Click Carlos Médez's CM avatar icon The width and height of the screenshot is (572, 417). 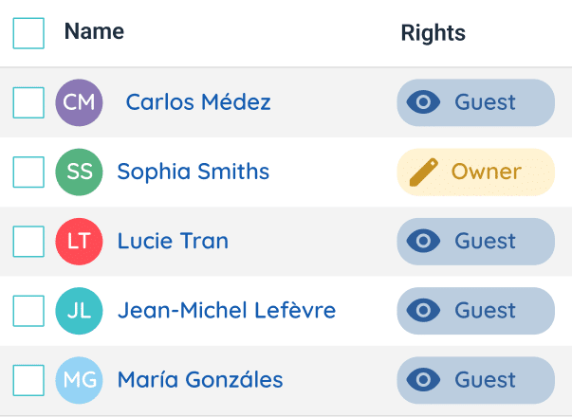click(80, 102)
